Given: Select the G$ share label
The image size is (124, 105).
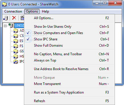Looking at the screenshot, I should tap(22, 51).
